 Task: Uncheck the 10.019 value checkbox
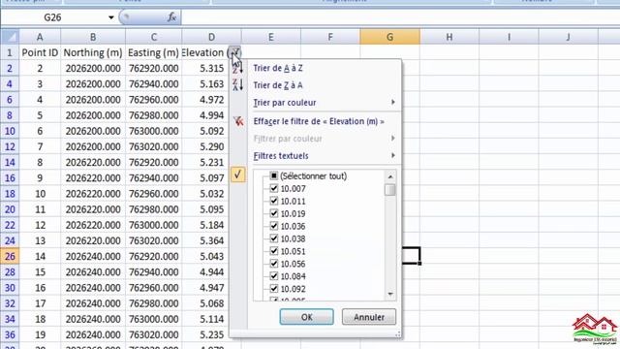[273, 213]
